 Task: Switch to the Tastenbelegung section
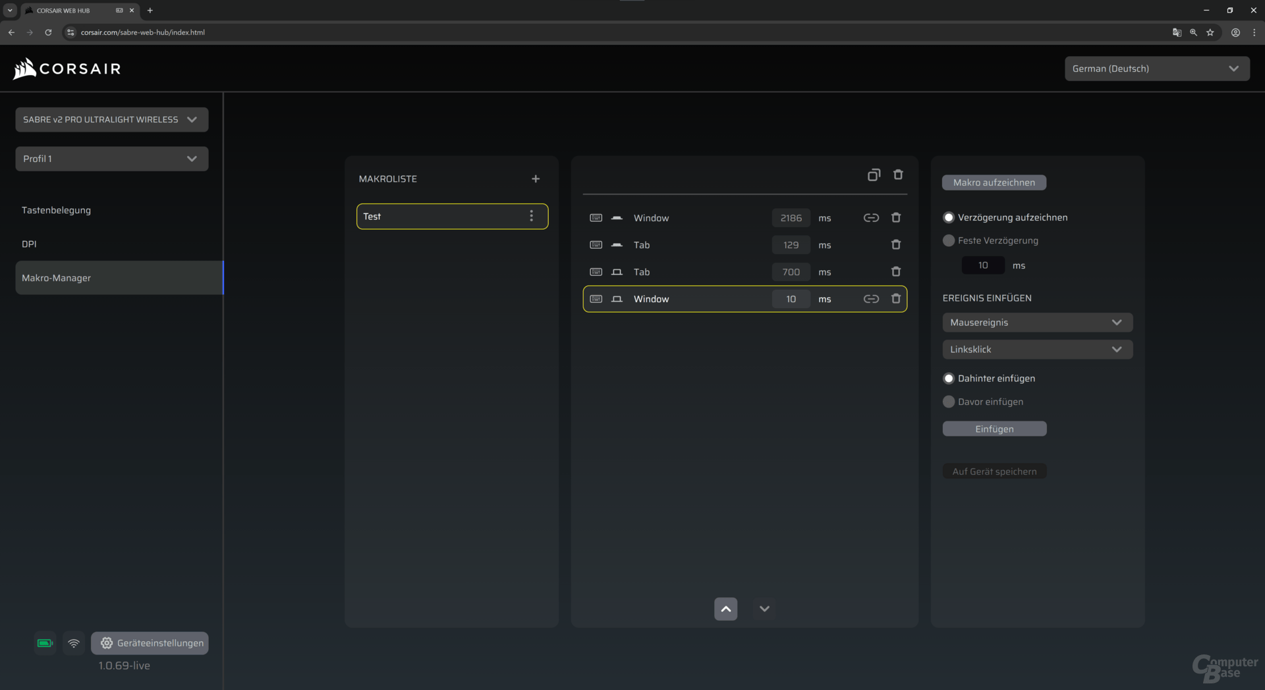point(57,210)
